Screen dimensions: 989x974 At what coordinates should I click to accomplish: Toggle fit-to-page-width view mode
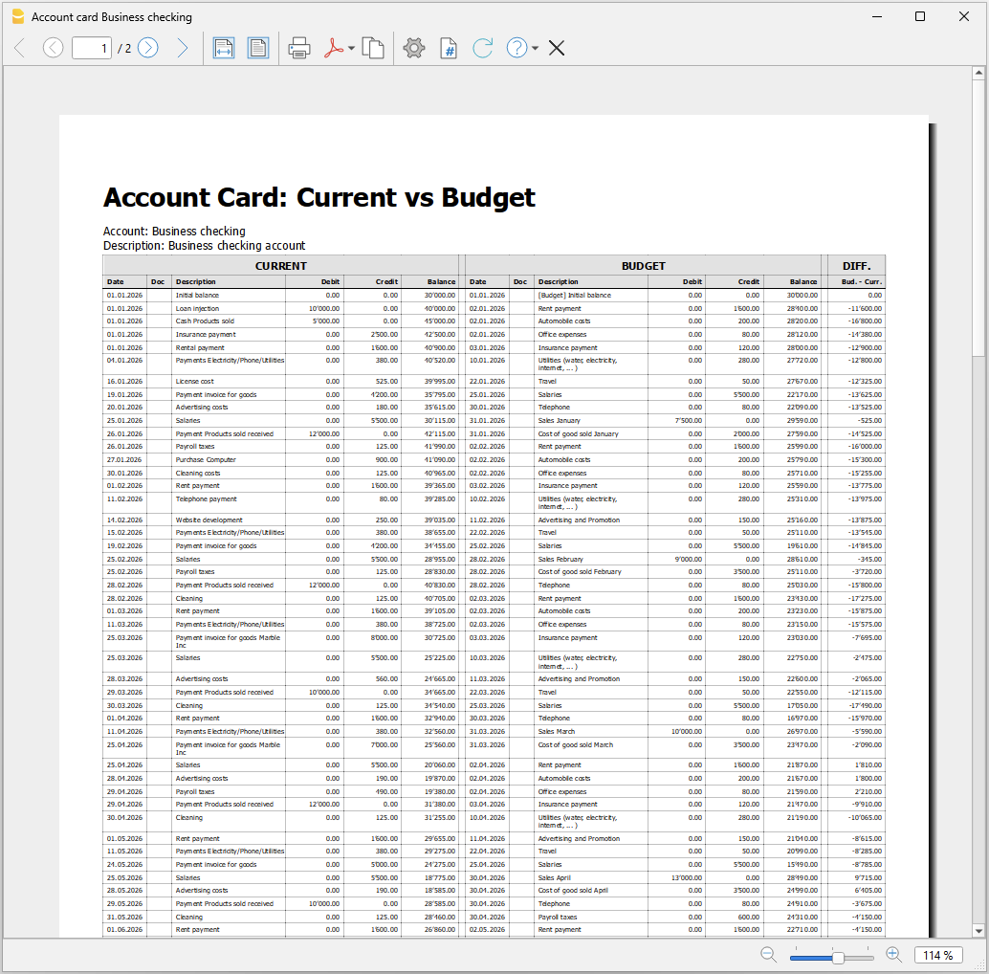pos(224,47)
